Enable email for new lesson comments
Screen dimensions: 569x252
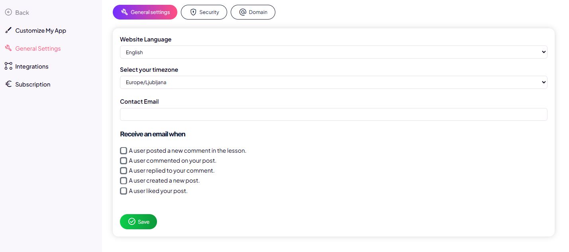click(x=124, y=151)
